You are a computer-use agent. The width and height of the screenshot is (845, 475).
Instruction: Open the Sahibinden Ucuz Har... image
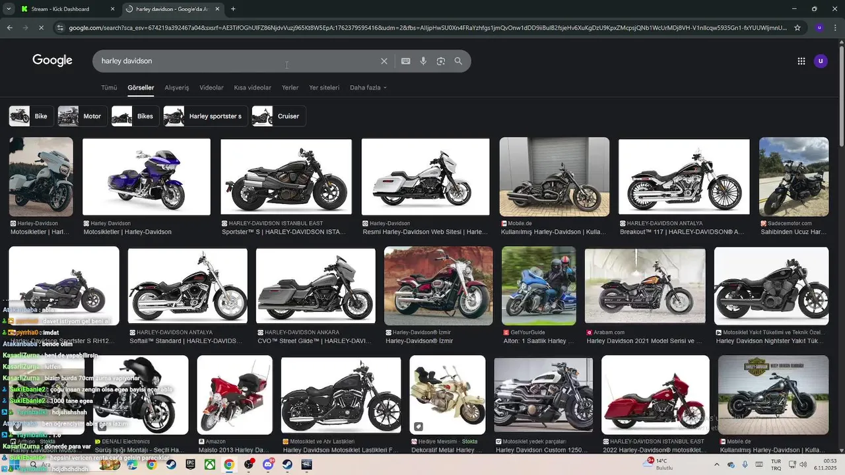pyautogui.click(x=794, y=176)
